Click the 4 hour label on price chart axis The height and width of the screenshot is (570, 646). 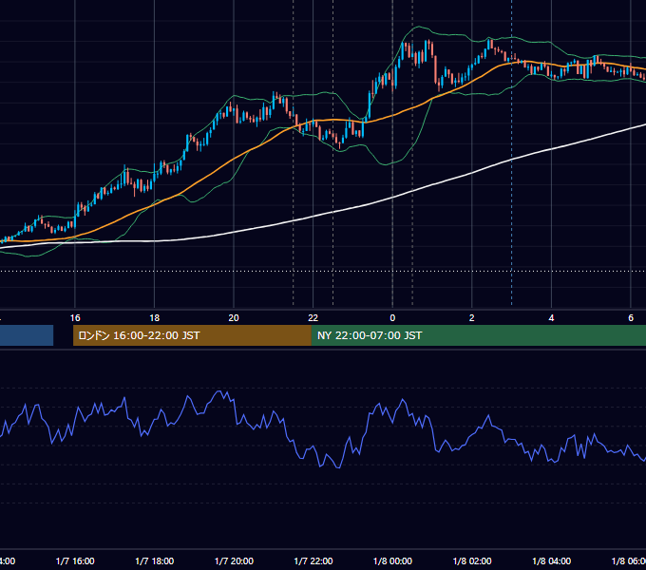pos(551,318)
